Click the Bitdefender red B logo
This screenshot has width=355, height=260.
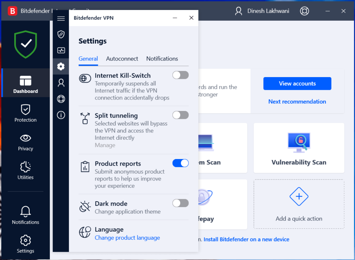tap(12, 11)
